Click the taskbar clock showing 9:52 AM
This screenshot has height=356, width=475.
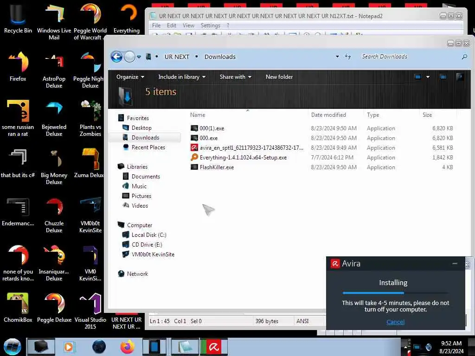pos(451,347)
